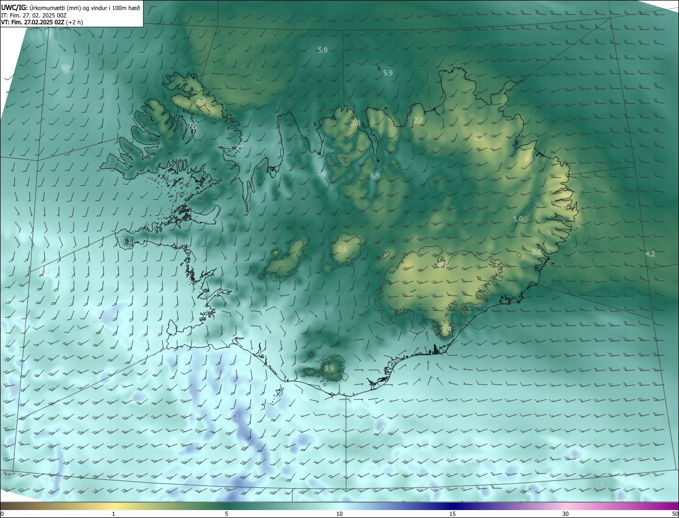679x518 pixels.
Task: Select the 2.6 value on the glacier
Action: pyautogui.click(x=342, y=249)
